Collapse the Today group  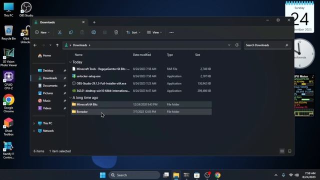[70, 62]
